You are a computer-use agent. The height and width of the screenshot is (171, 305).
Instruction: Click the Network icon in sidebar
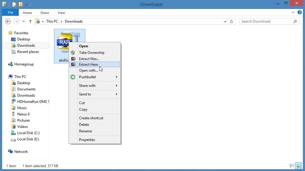[x=10, y=151]
